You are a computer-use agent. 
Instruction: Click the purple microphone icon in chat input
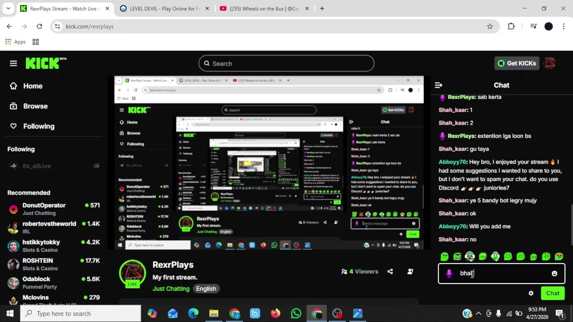pos(449,273)
